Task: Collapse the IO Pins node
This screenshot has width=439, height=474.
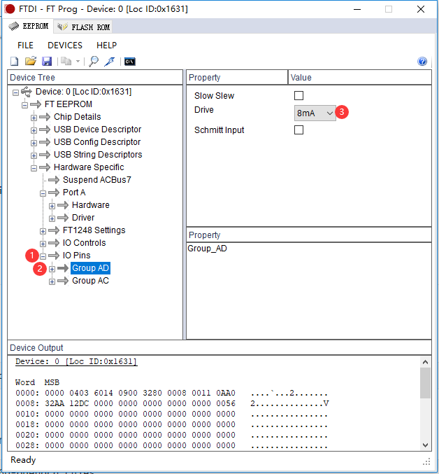Action: (x=43, y=257)
